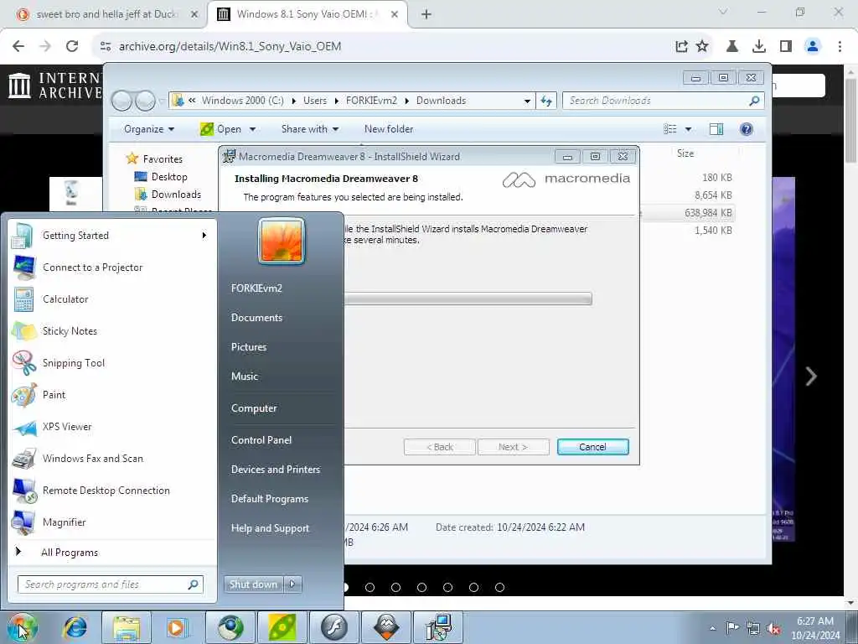Click the user account picture
Viewport: 858px width, 644px height.
tap(282, 241)
